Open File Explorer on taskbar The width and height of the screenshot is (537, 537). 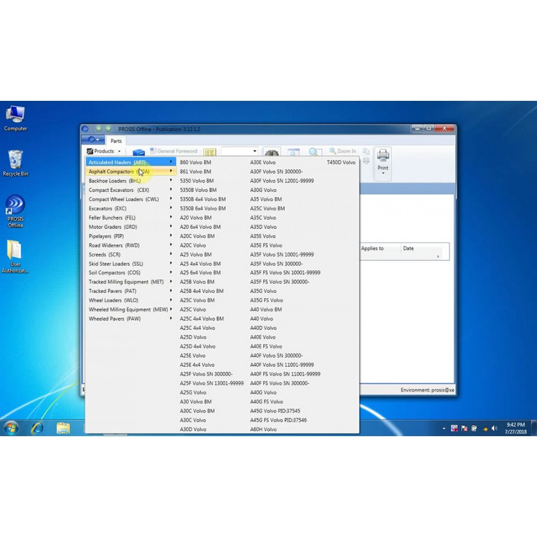[63, 428]
